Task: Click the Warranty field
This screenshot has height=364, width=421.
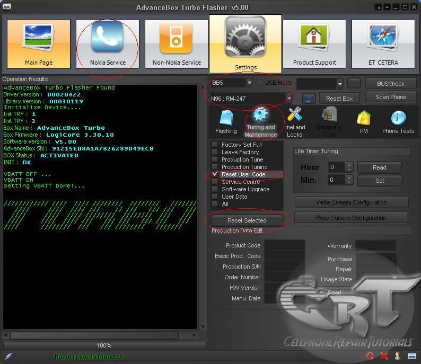Action: coord(375,245)
